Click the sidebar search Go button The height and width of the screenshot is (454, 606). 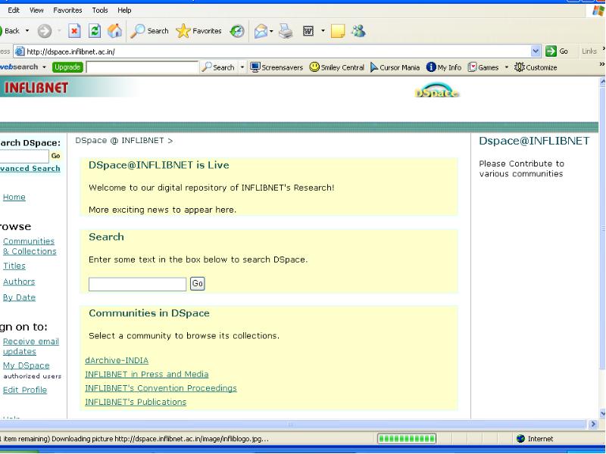pos(55,156)
